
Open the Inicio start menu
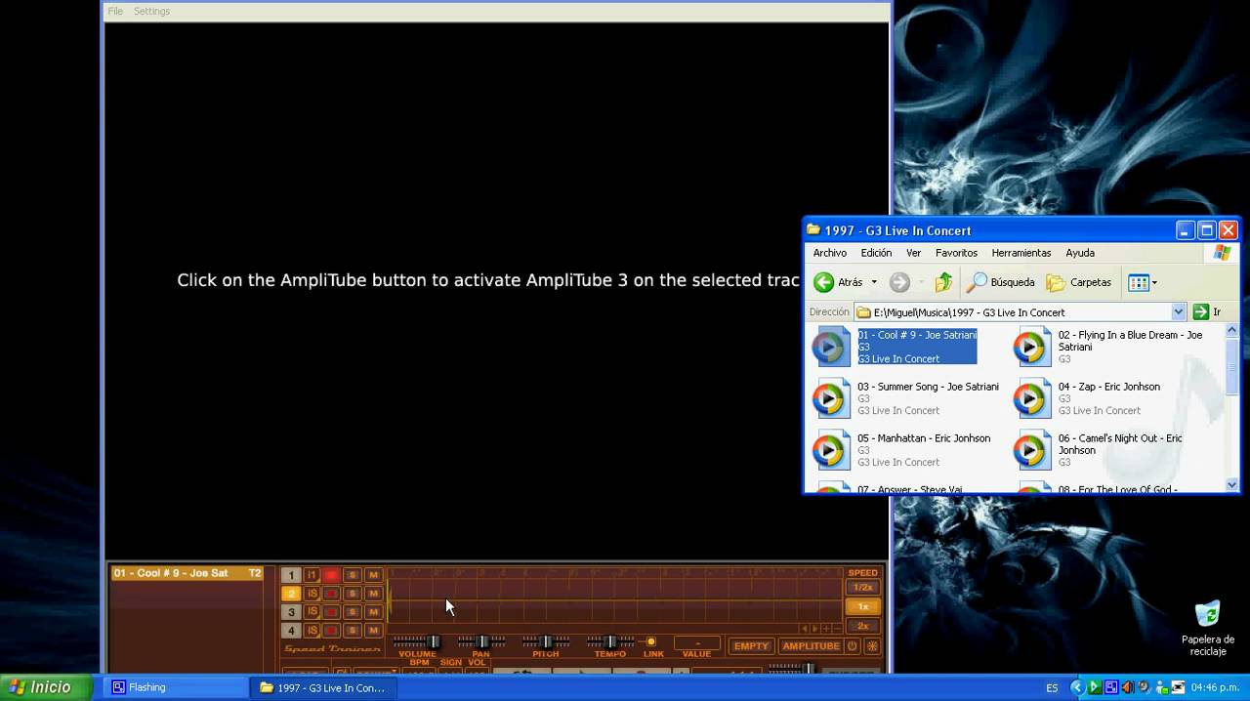pos(46,687)
